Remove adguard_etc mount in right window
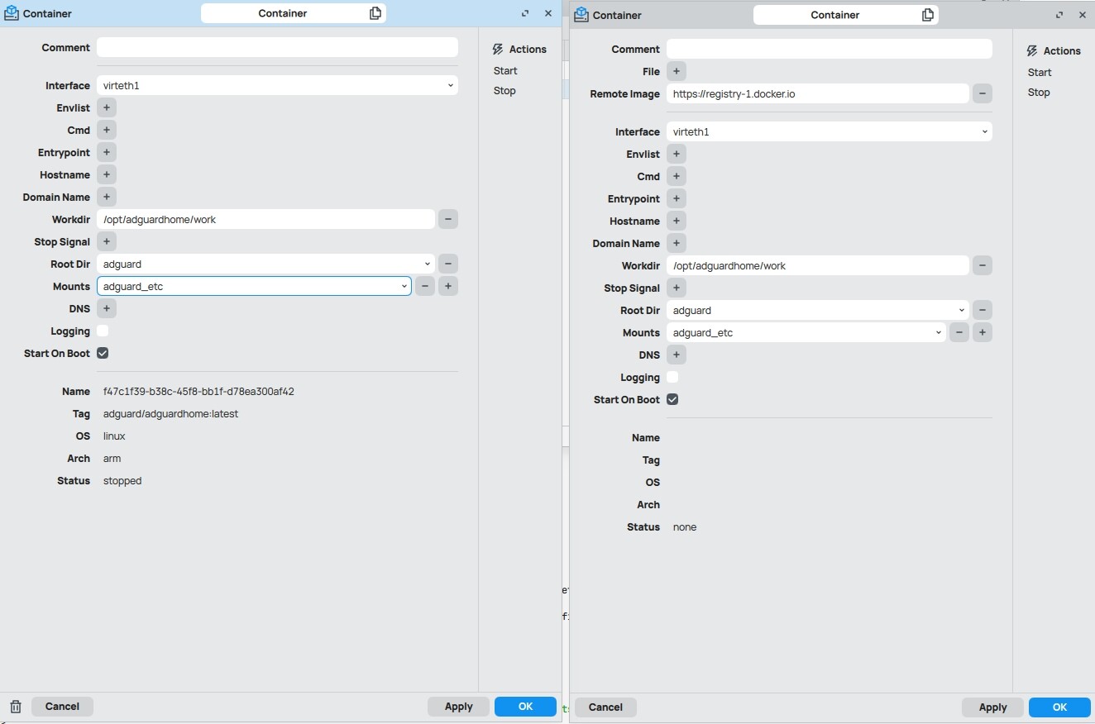The image size is (1095, 724). tap(959, 332)
